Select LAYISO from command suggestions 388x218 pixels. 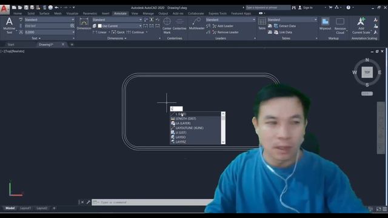click(195, 137)
